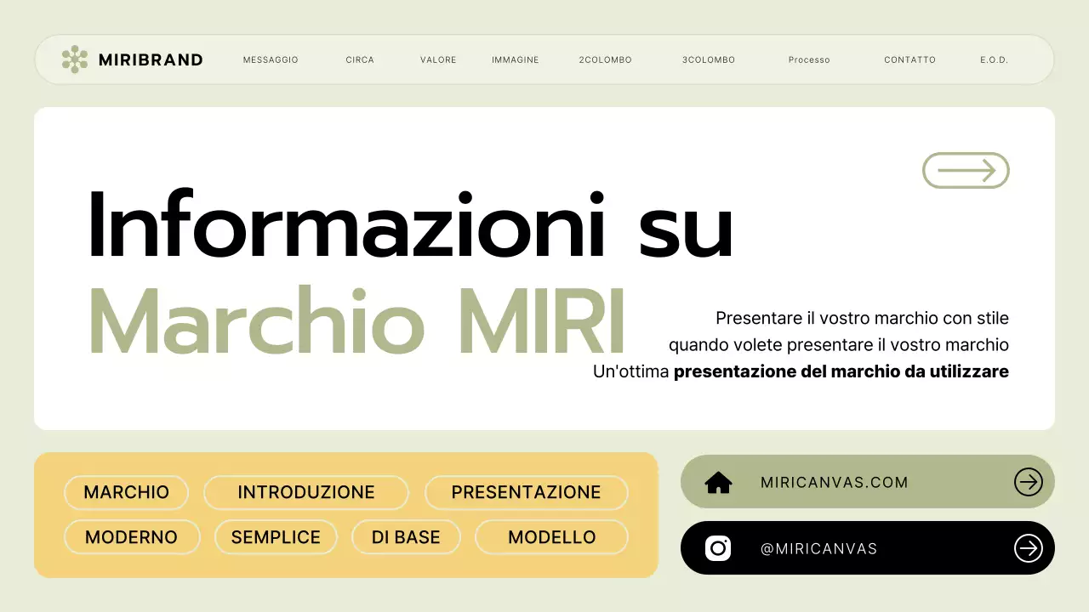Open the 3COLOMBO navigation item
Viewport: 1089px width, 612px height.
709,59
